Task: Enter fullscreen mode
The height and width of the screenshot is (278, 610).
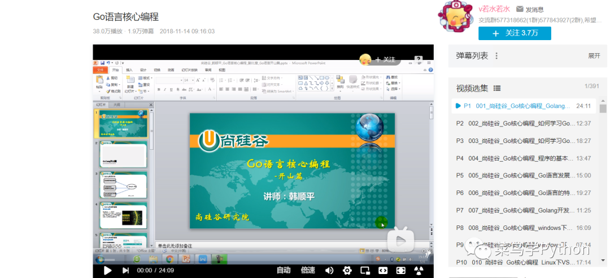Action: tap(400, 270)
